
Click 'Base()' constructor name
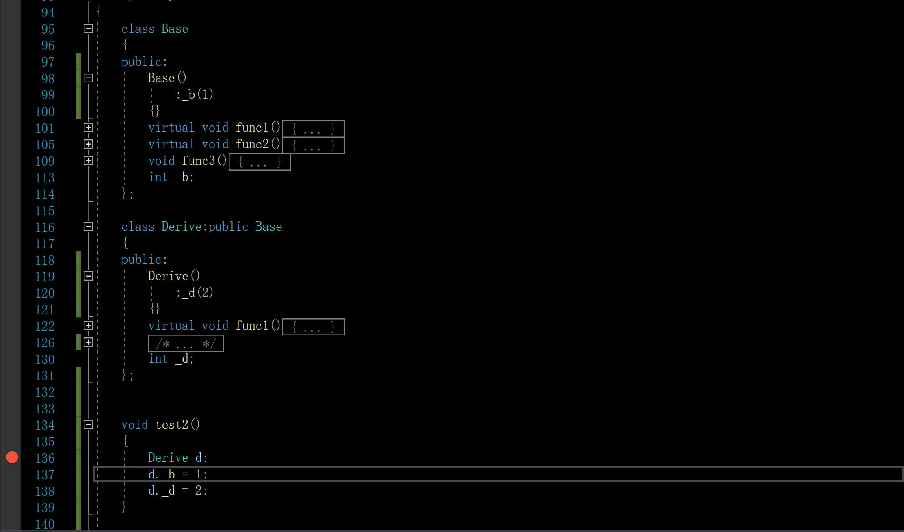167,78
